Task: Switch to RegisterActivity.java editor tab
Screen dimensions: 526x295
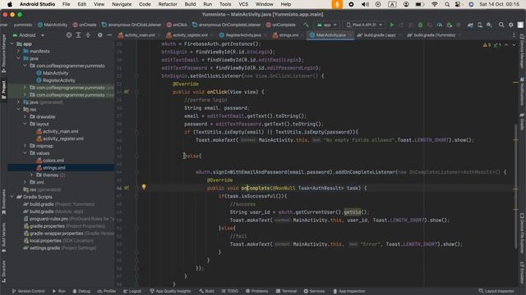Action: point(243,35)
